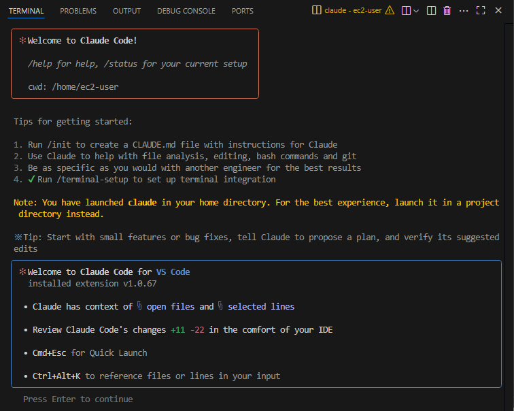Click the green checkmark in tip 4
This screenshot has width=514, height=411.
[31, 179]
